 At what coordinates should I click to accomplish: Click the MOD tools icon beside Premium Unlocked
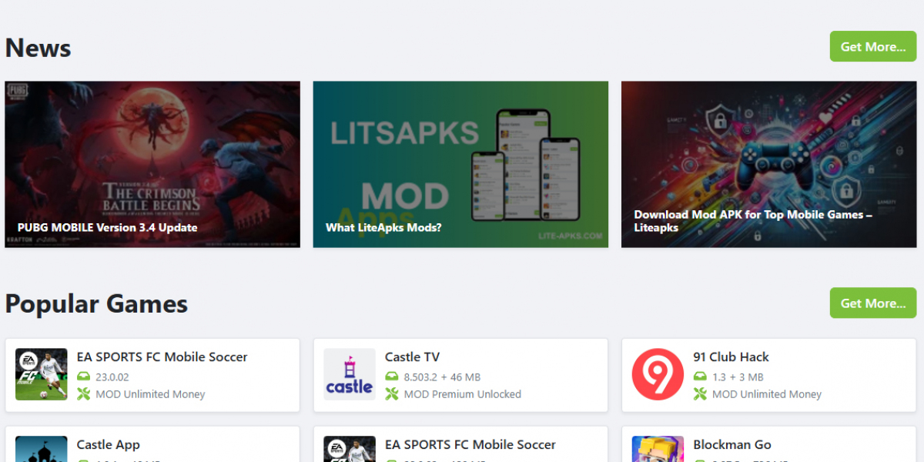(392, 394)
